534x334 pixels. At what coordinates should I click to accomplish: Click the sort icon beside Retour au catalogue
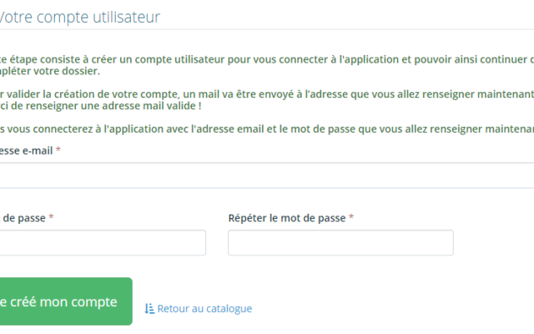[x=149, y=308]
